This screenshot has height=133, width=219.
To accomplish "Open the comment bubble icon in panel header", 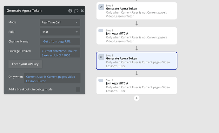I will [x=76, y=11].
